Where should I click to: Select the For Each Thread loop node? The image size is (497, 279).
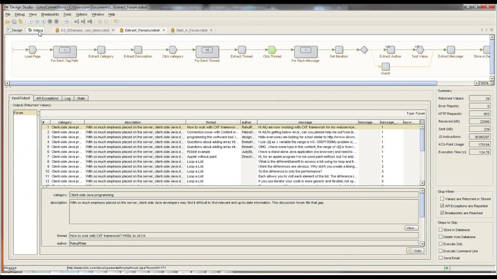tap(207, 51)
